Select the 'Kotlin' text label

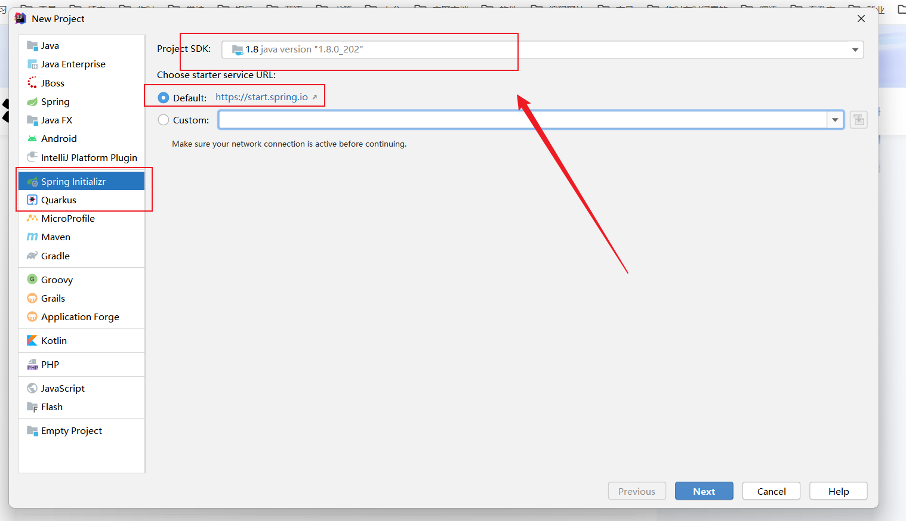tap(54, 341)
